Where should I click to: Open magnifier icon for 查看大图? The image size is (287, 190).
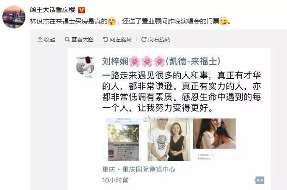[67, 39]
